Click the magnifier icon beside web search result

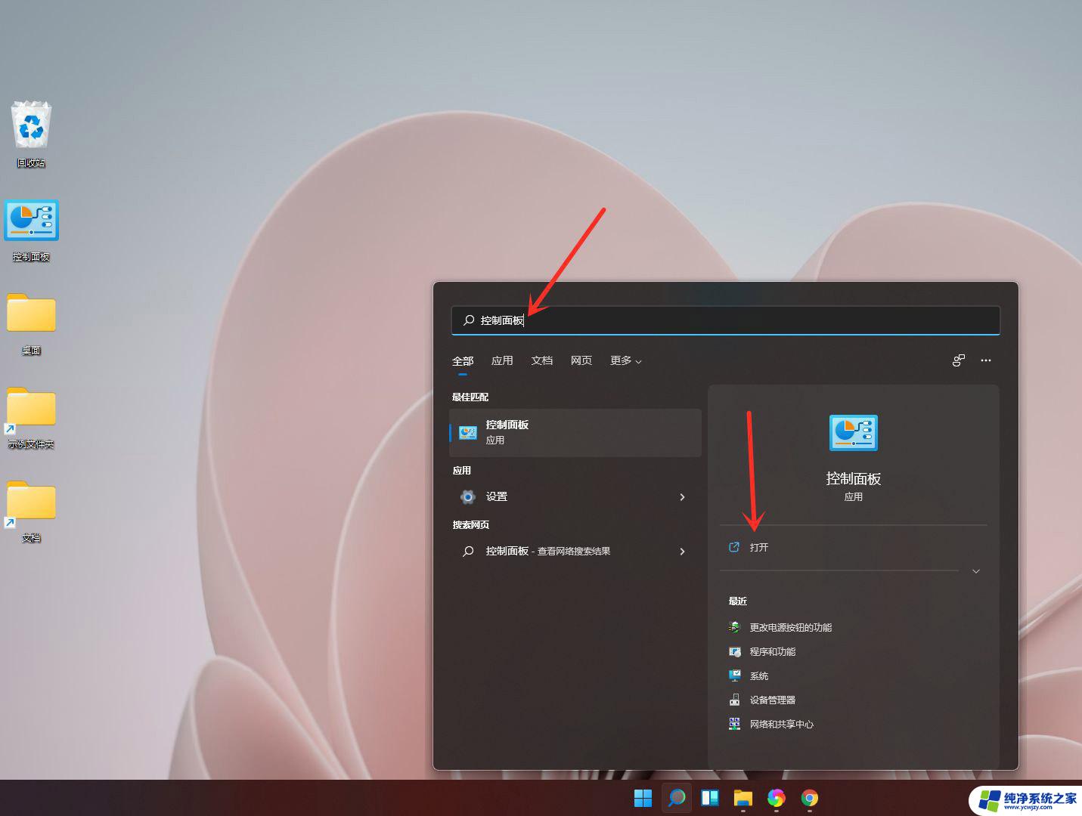pyautogui.click(x=468, y=551)
